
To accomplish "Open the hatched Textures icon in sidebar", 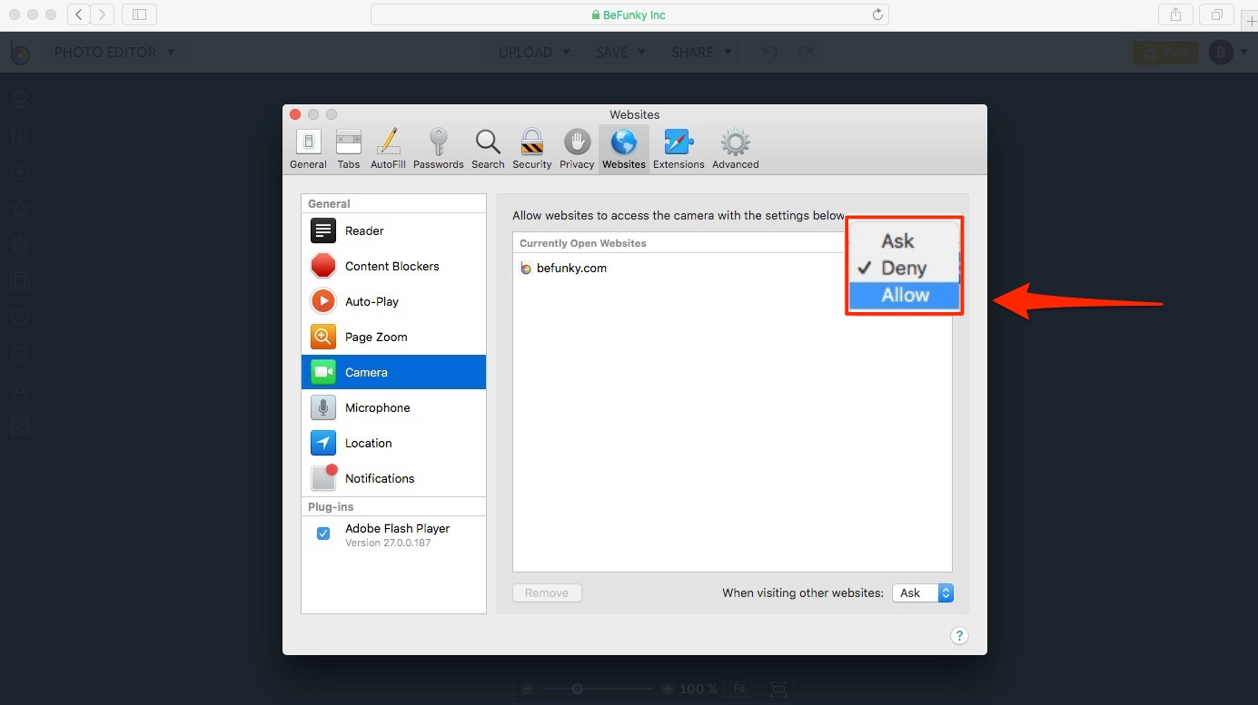I will click(20, 426).
